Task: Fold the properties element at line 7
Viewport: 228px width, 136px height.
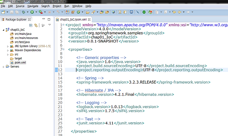Action: (x=63, y=49)
